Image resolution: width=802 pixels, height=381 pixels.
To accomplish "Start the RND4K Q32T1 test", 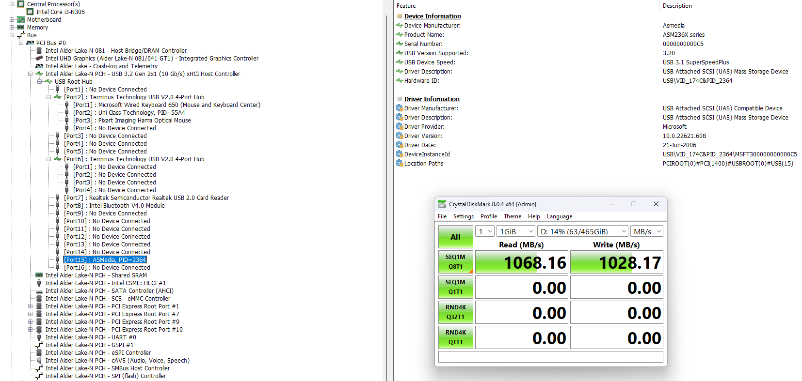I will click(455, 312).
